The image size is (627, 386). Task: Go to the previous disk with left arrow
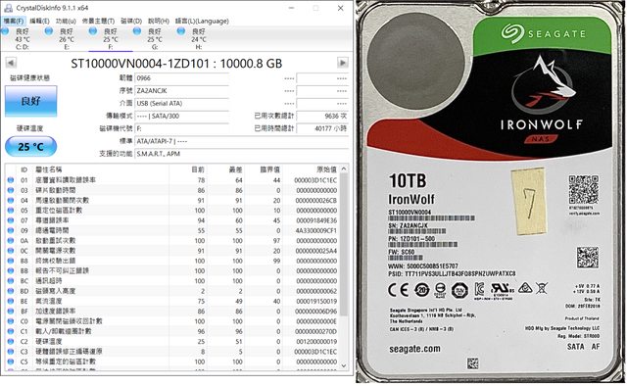click(x=11, y=63)
